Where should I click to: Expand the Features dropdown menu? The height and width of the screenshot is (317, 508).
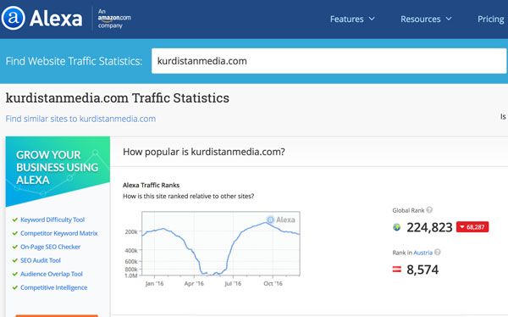tap(352, 19)
